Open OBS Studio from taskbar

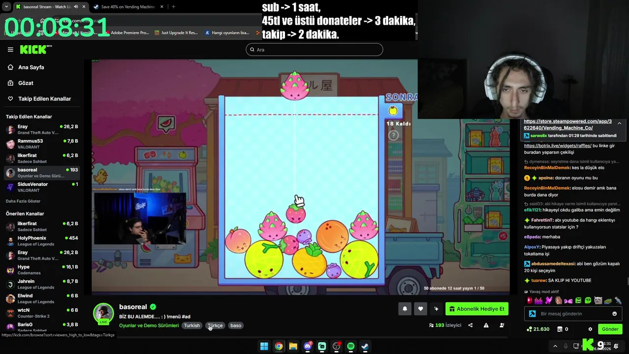337,346
